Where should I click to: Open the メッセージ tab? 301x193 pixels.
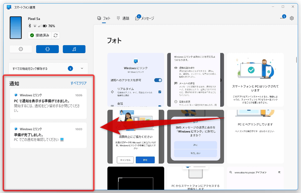(x=145, y=18)
